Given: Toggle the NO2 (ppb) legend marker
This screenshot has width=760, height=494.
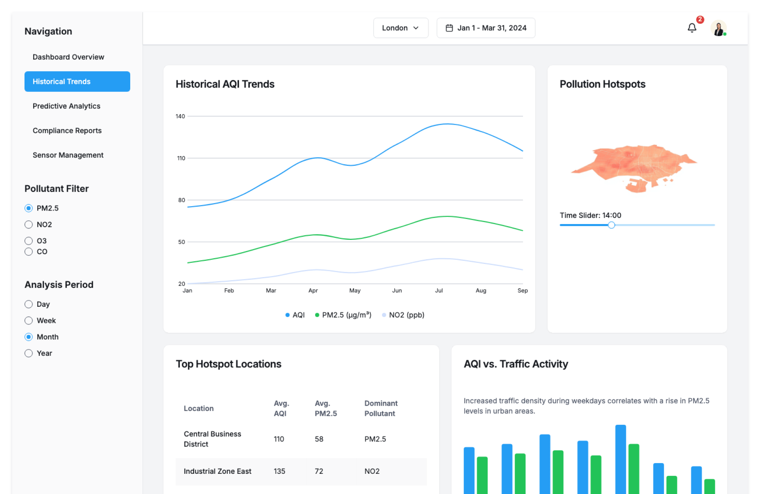Looking at the screenshot, I should click(384, 315).
